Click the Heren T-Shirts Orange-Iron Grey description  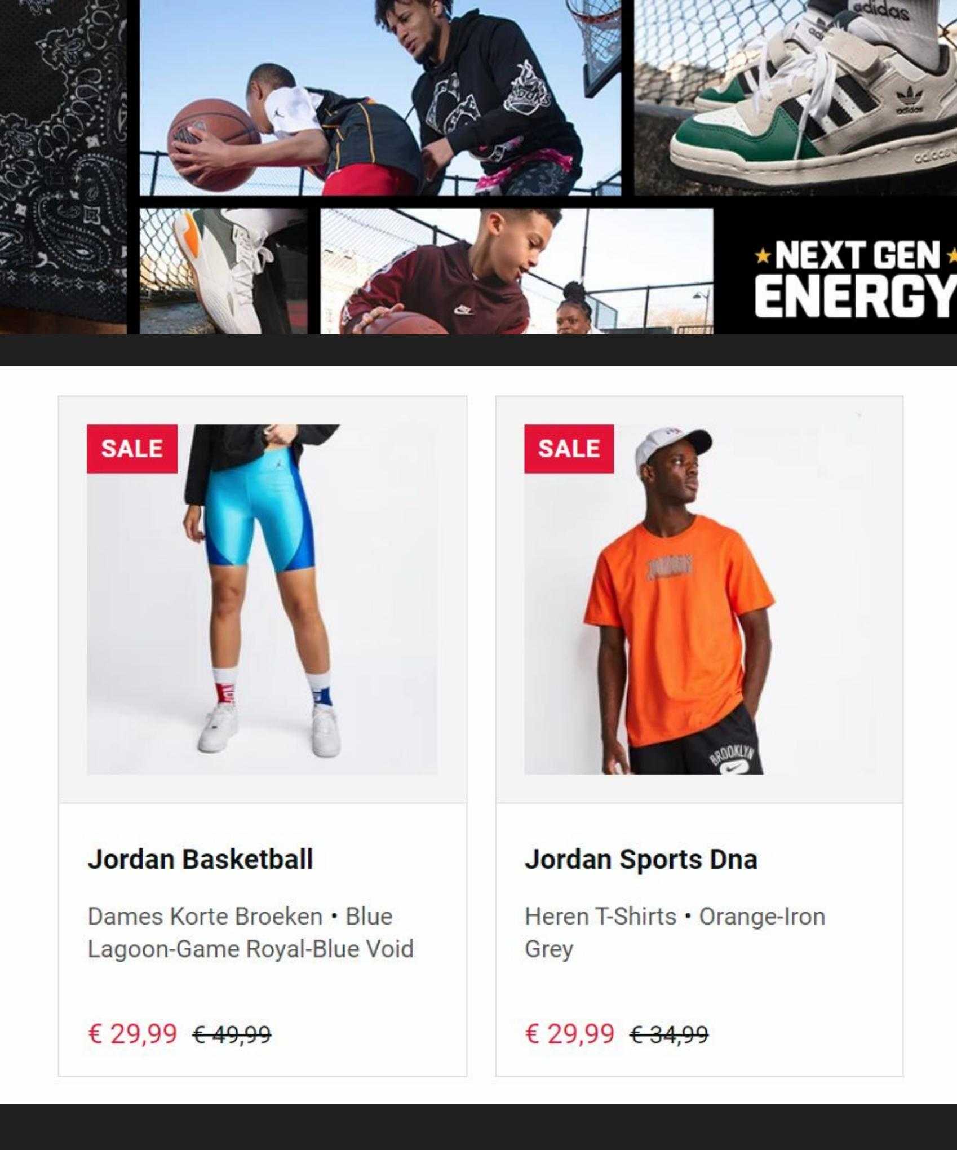pyautogui.click(x=675, y=932)
